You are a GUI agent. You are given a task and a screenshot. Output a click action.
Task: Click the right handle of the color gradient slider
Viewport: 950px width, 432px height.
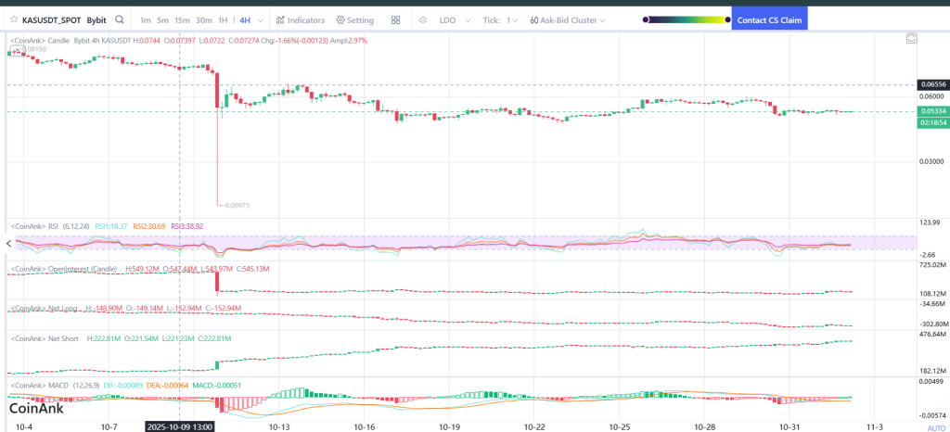[x=727, y=19]
